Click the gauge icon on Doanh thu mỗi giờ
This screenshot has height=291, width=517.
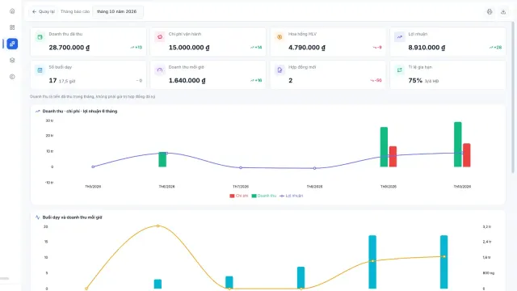click(160, 70)
